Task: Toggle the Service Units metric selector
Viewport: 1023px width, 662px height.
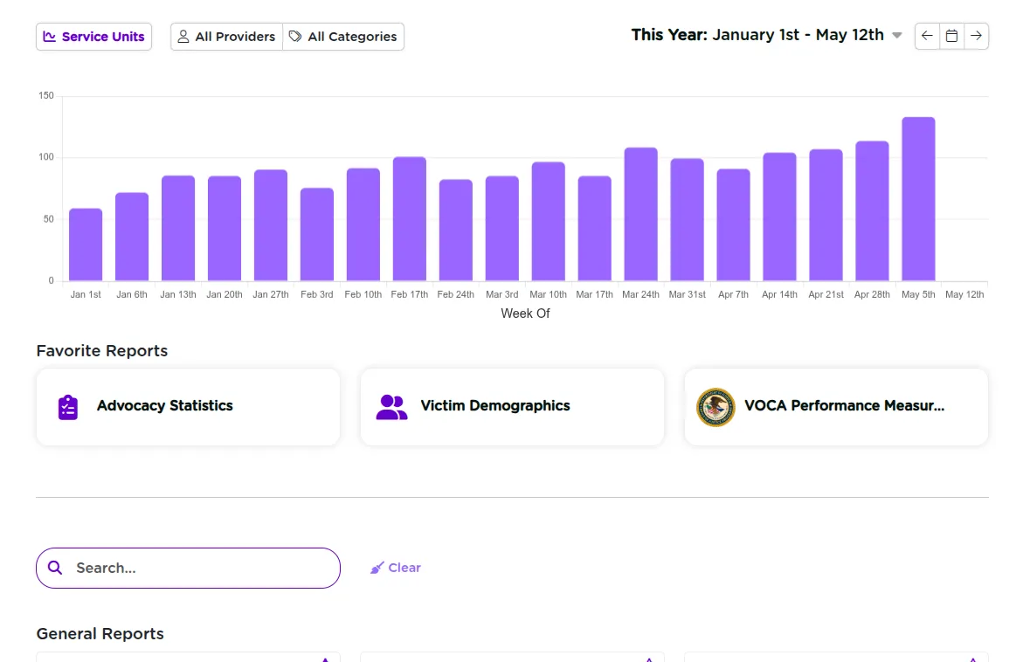Action: (x=93, y=36)
